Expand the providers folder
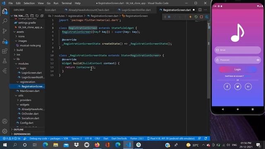265x149 pixels. pyautogui.click(x=25, y=100)
